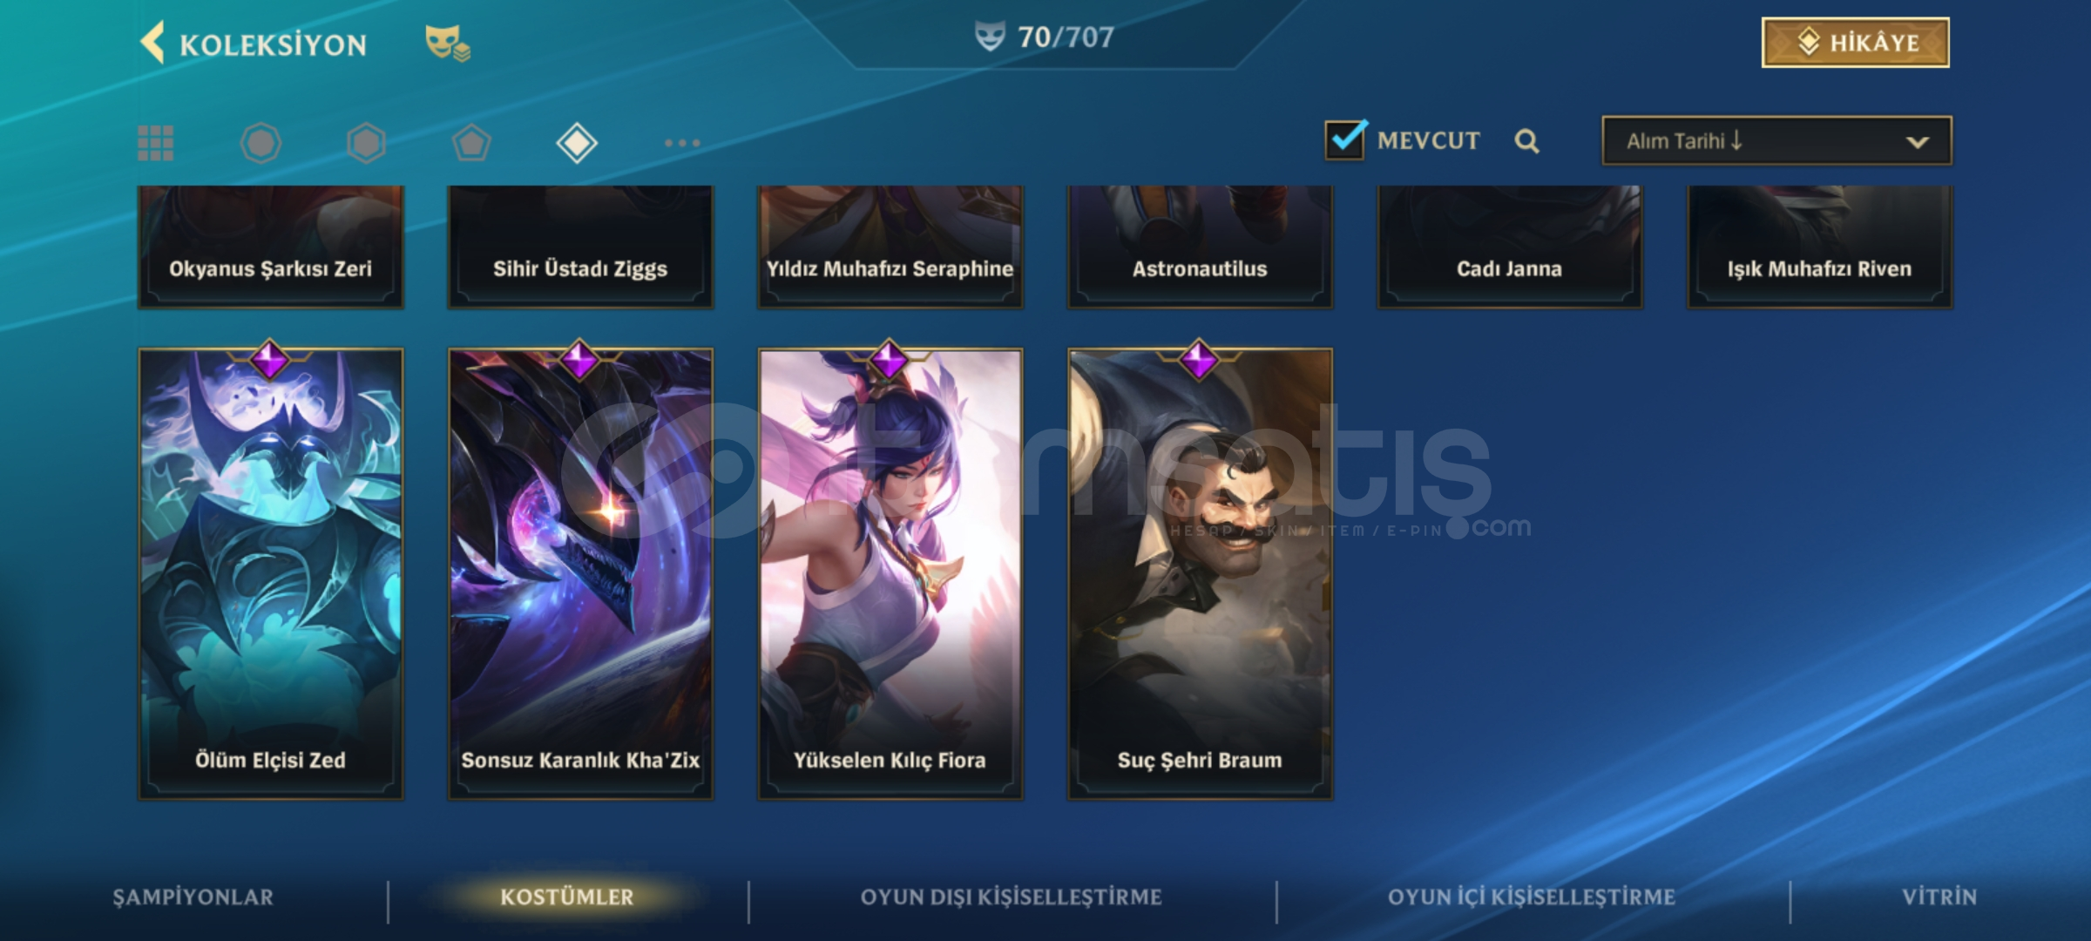
Task: Choose the Suç Şehri Braum skin card
Action: coord(1200,573)
